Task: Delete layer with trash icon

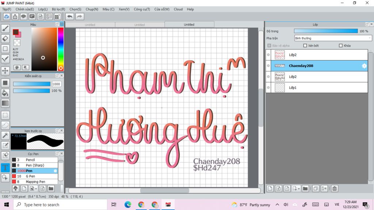Action: (x=335, y=188)
